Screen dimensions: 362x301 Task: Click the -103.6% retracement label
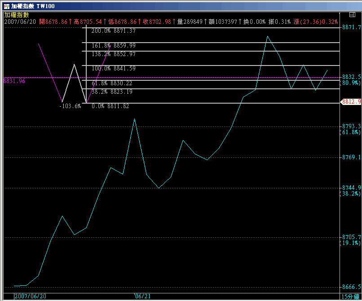coord(70,106)
